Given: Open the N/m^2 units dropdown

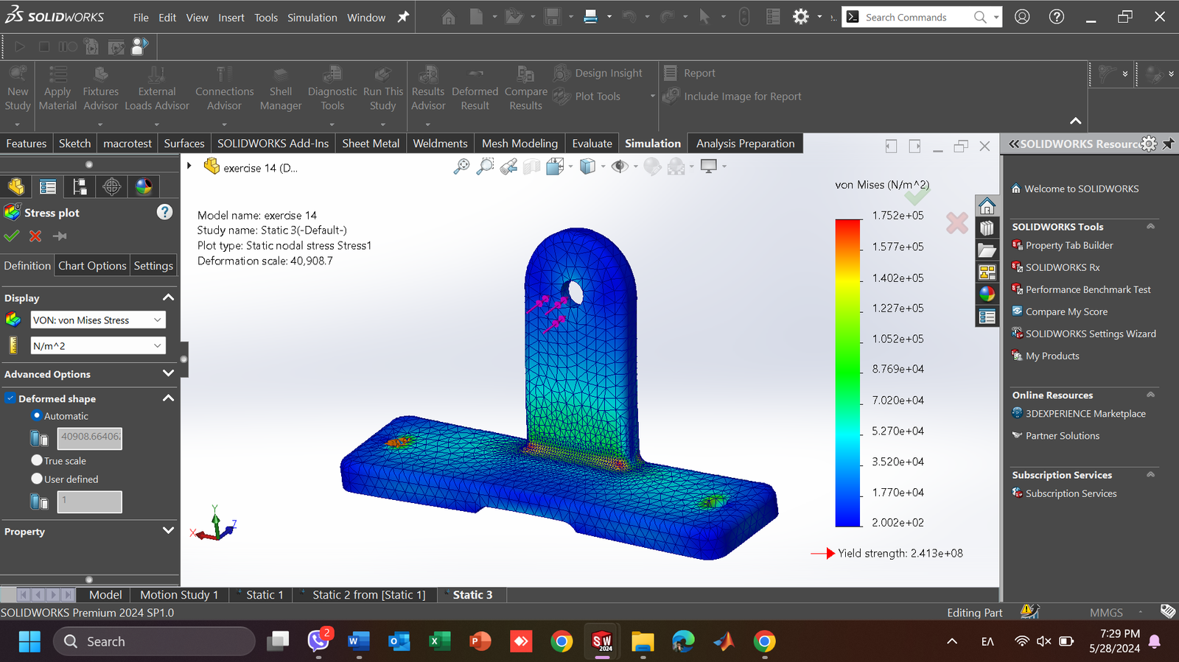Looking at the screenshot, I should (97, 346).
